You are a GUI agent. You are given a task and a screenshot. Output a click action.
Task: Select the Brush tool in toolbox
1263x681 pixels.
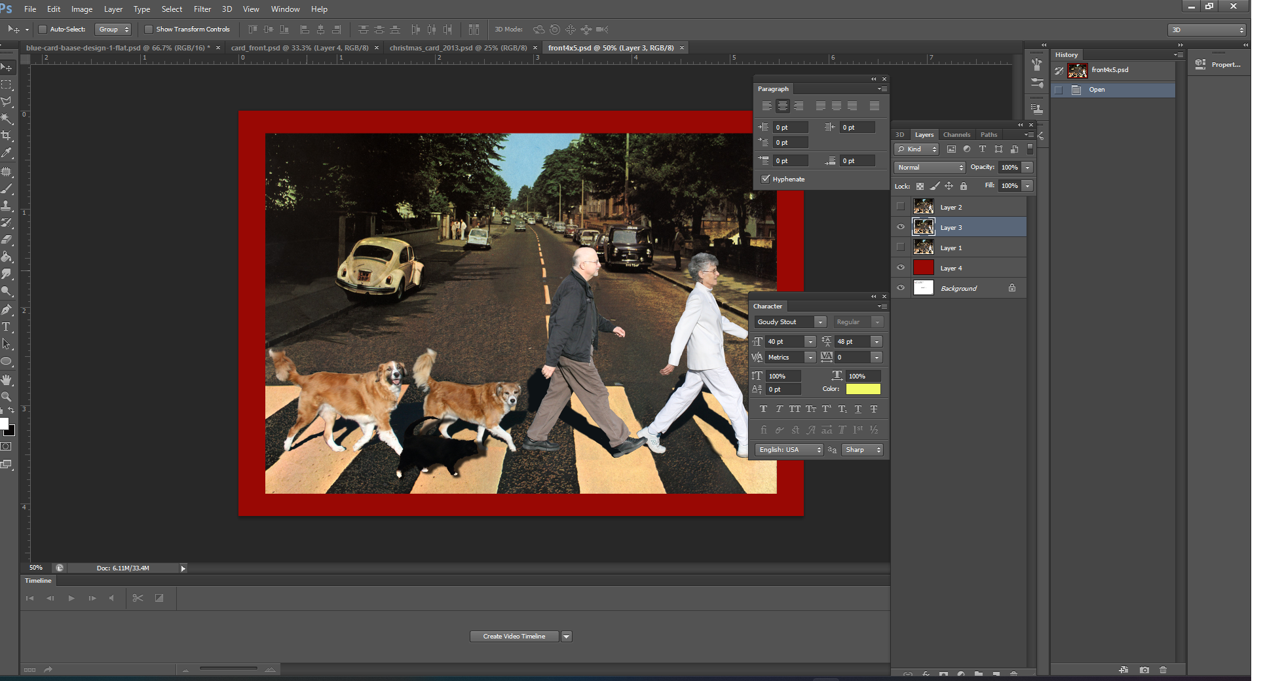pos(7,189)
